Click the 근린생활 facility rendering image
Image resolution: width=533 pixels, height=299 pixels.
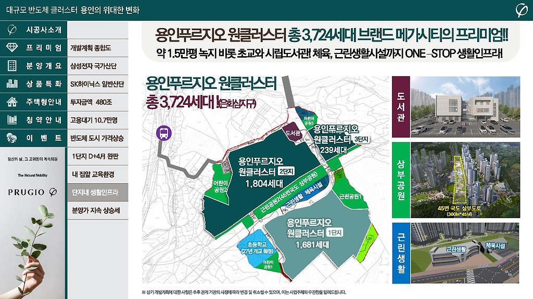tap(465, 253)
